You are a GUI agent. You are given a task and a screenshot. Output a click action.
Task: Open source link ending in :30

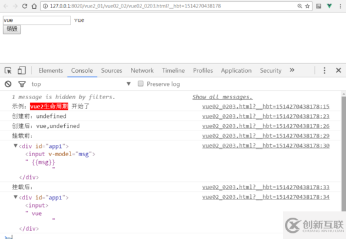coord(265,146)
